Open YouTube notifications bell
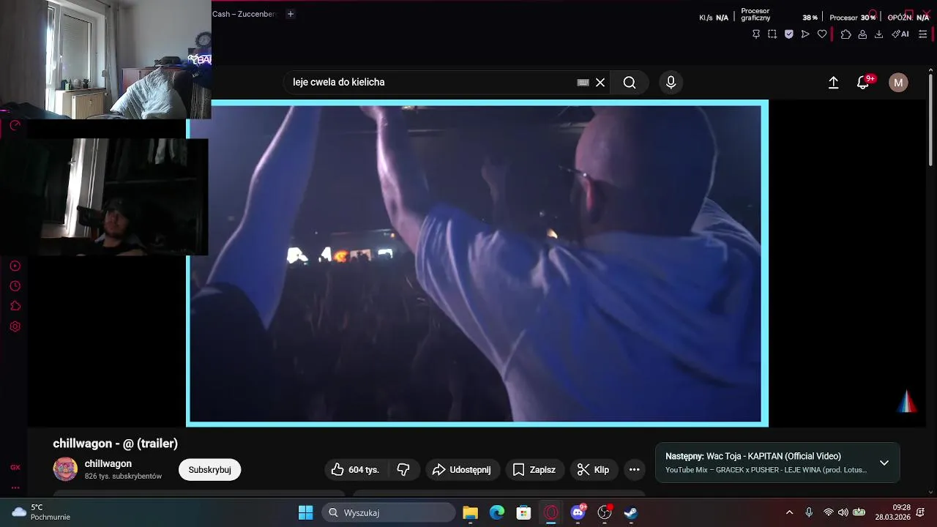The height and width of the screenshot is (527, 937). coord(863,83)
